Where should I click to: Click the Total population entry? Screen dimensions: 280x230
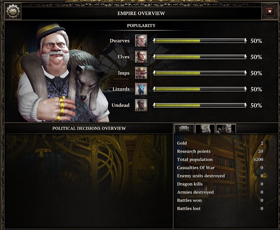pyautogui.click(x=220, y=159)
